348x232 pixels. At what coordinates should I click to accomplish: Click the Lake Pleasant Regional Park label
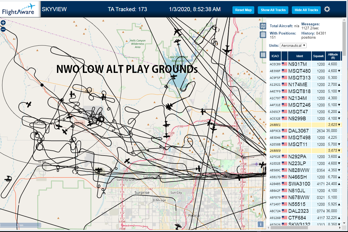[178, 61]
